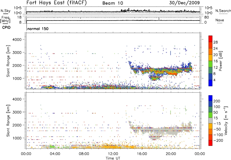Click the Nave legend label

point(220,20)
